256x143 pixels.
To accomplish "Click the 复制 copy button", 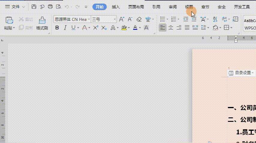I will pyautogui.click(x=26, y=28).
